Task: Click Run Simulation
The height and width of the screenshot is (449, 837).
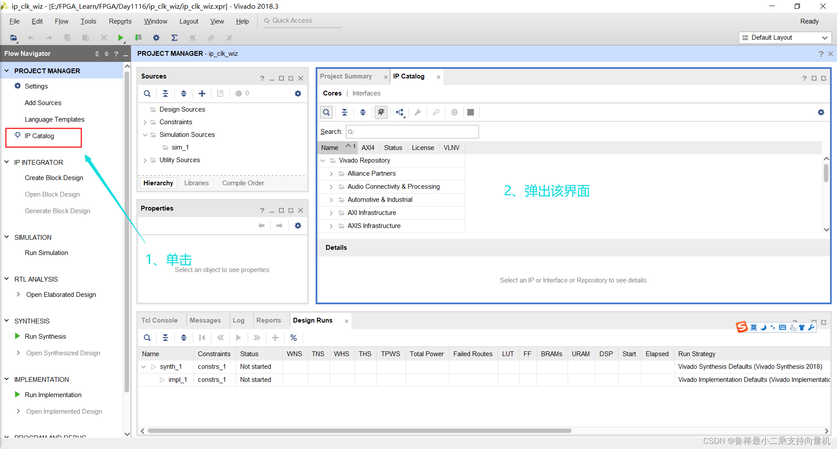Action: point(46,253)
